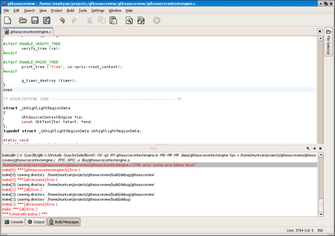This screenshot has height=236, width=335.
Task: Collapse the bottom pane using the triangle icon
Action: (314, 149)
